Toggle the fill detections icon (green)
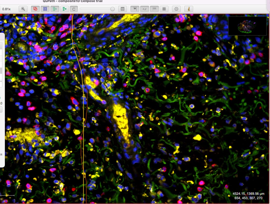 pos(64,9)
